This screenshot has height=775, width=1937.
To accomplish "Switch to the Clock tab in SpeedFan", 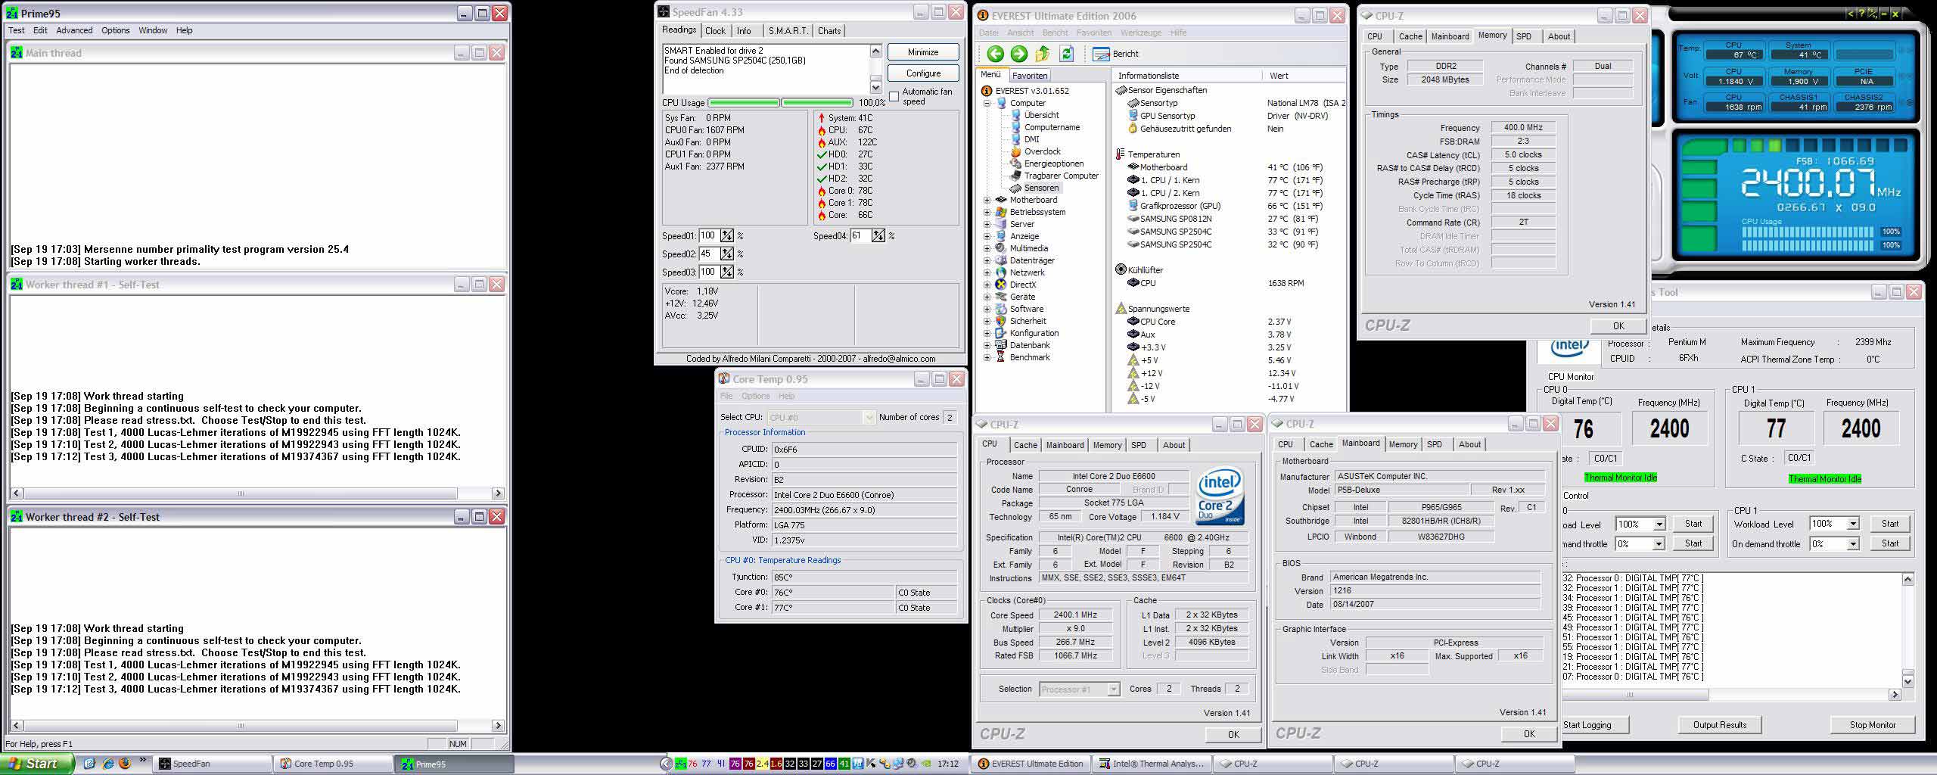I will 715,31.
